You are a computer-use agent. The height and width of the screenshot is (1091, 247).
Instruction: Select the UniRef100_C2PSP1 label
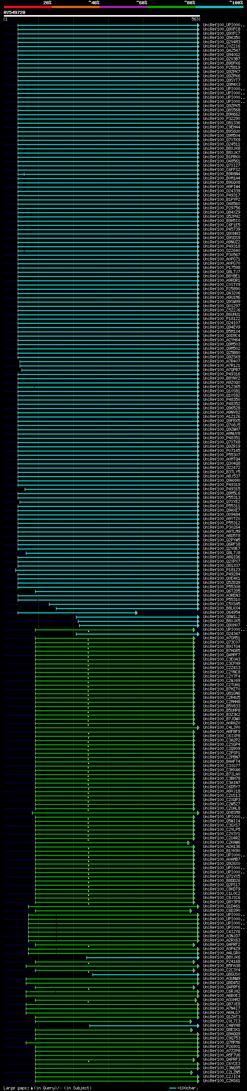point(222,753)
